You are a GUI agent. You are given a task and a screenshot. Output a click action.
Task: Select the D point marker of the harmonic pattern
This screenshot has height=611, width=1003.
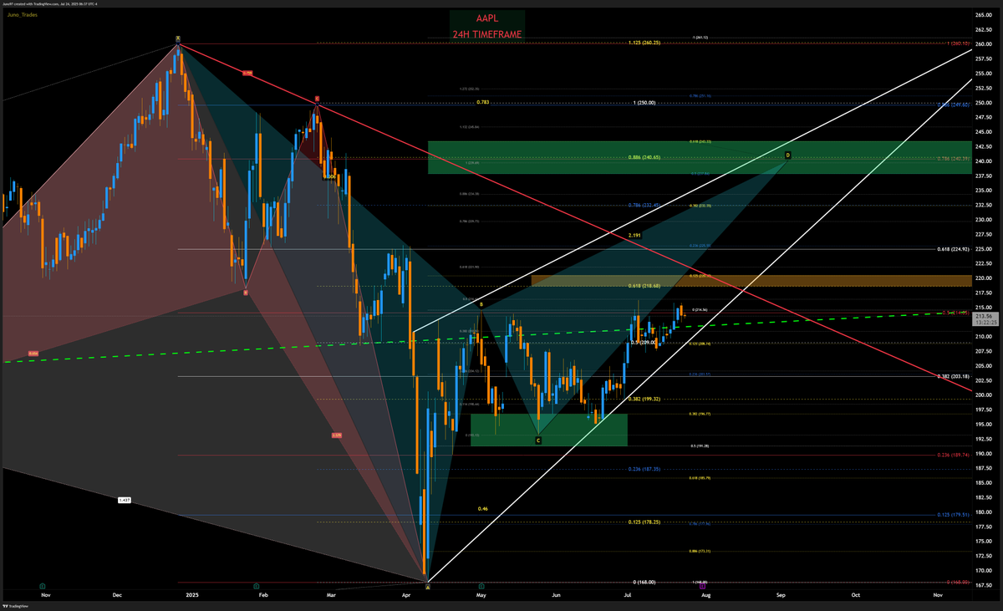click(788, 155)
